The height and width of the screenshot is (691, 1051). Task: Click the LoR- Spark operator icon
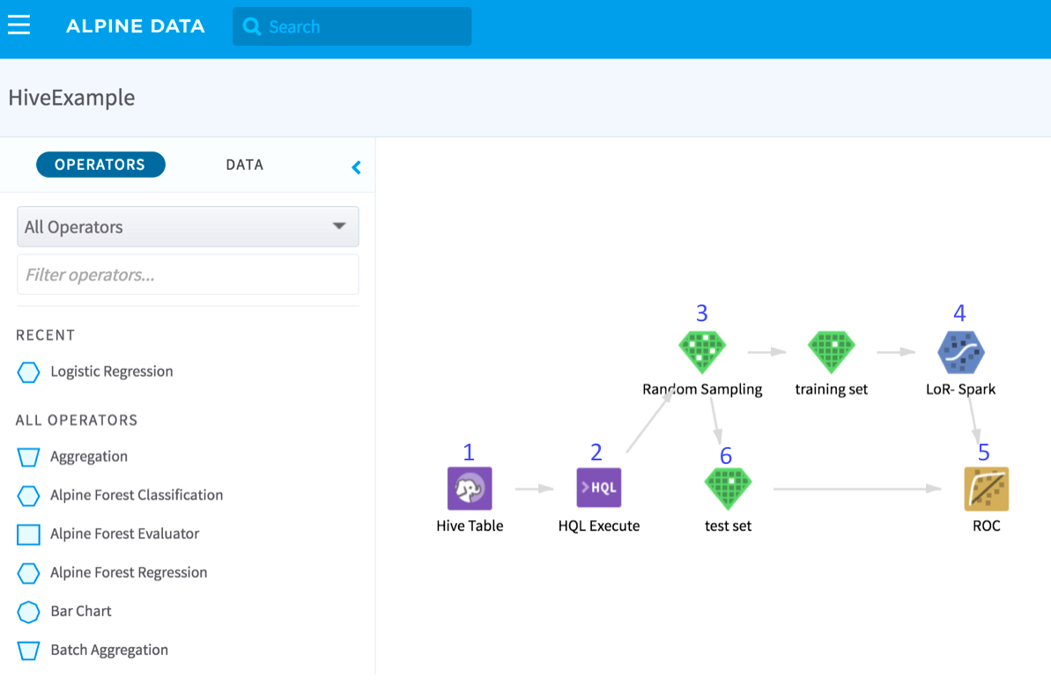coord(961,352)
